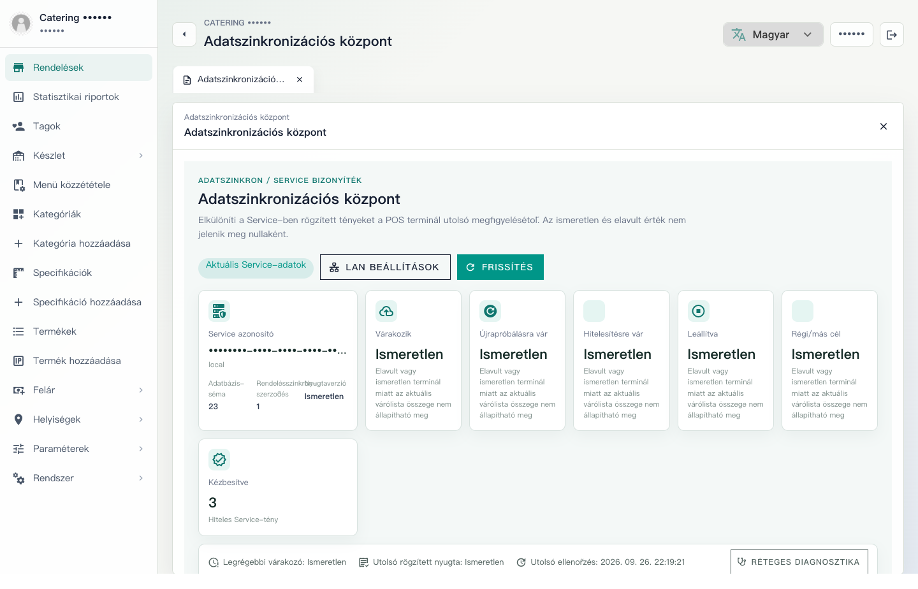Click the Rendelések store icon

pyautogui.click(x=18, y=68)
